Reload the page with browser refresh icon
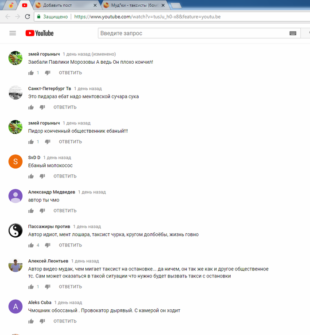 coord(27,17)
